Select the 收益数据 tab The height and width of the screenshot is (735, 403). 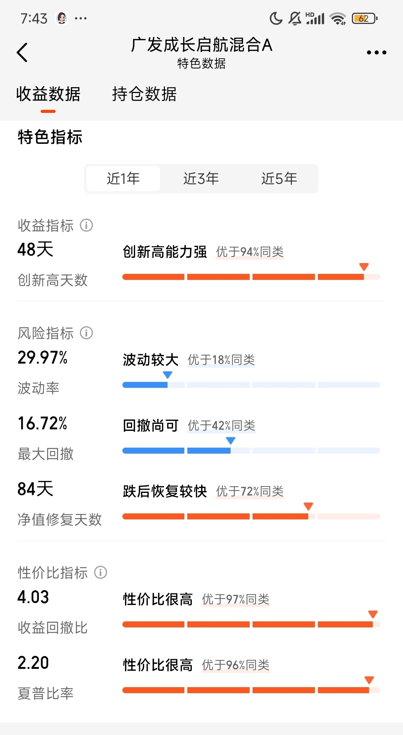48,94
